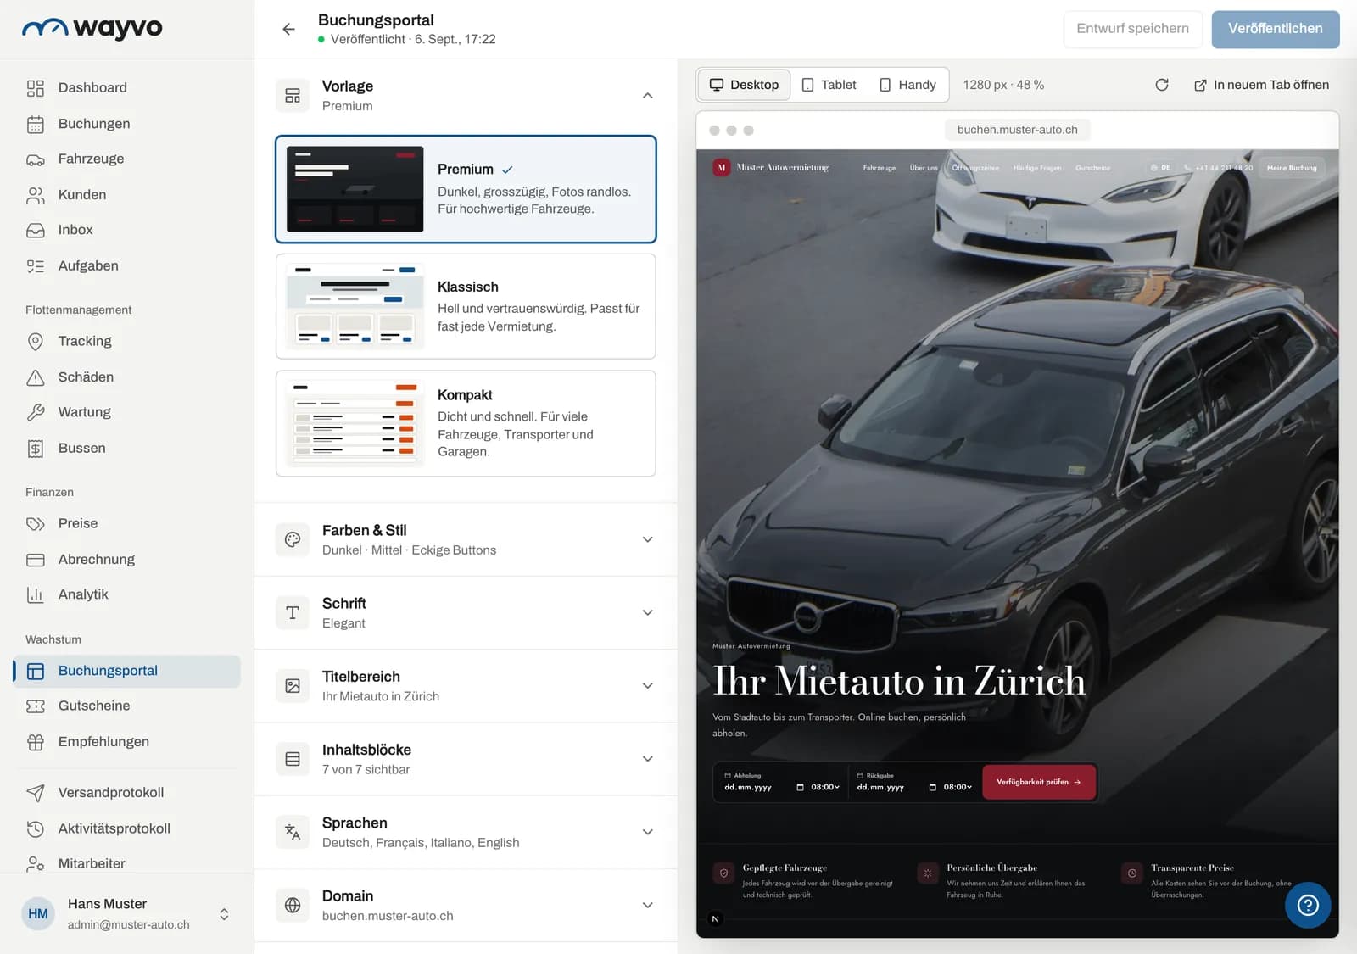The image size is (1357, 954).
Task: Open the help question-mark bubble
Action: pyautogui.click(x=1308, y=905)
